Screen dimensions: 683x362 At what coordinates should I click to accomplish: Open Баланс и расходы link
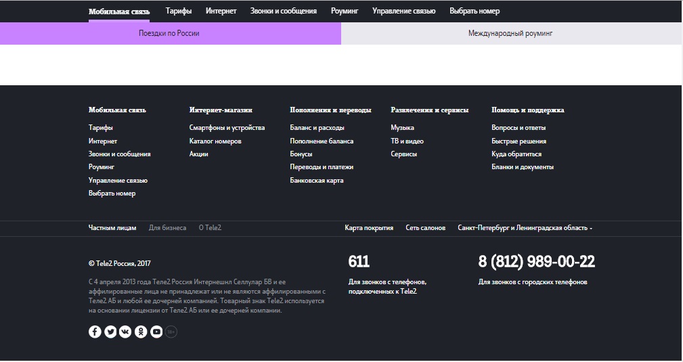click(317, 128)
